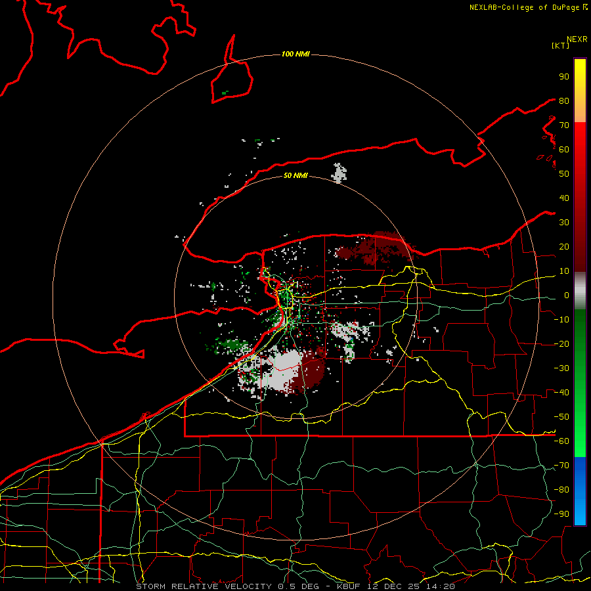Click the 80 value on velocity legend
The height and width of the screenshot is (591, 591).
[564, 101]
